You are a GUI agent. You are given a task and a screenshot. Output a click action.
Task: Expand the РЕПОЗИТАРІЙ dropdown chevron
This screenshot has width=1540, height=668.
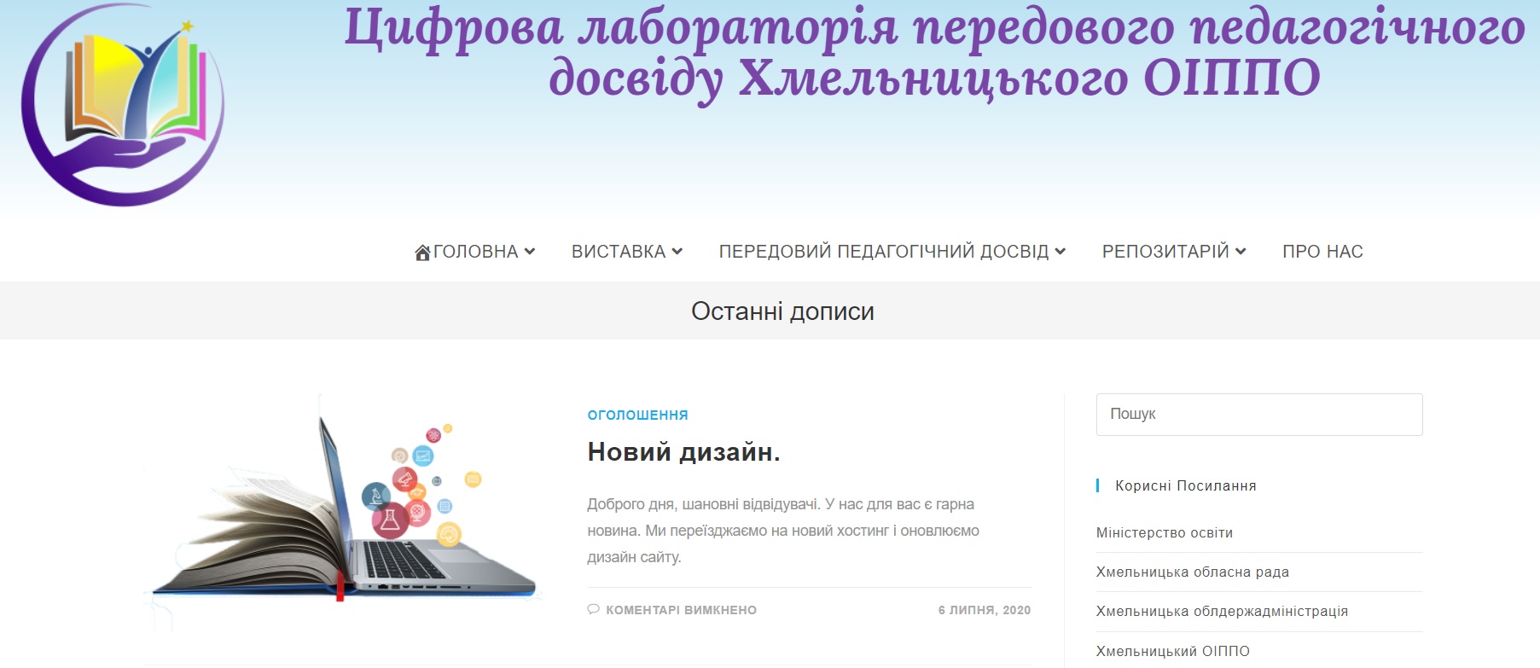(x=1241, y=252)
